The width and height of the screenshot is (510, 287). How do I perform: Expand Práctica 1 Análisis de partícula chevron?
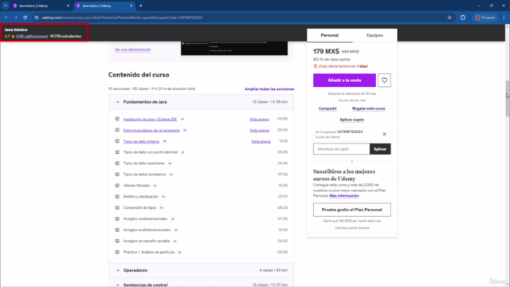click(x=179, y=252)
